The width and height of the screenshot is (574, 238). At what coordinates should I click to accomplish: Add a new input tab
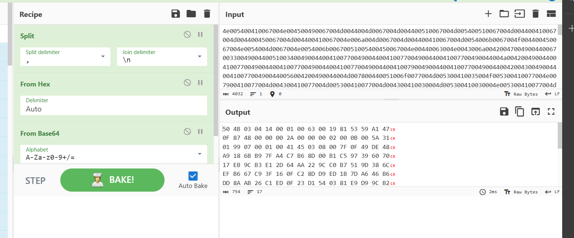click(x=488, y=14)
